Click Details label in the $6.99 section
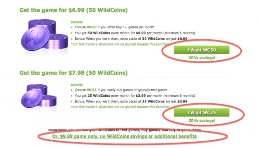Screen dimensions: 259x148 pos(76,22)
